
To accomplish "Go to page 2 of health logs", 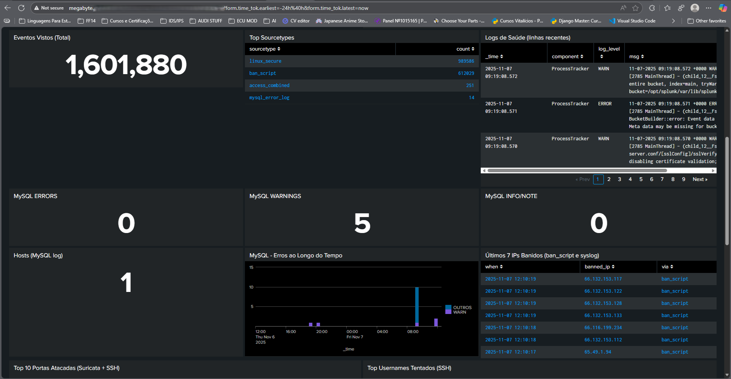I will pos(609,179).
